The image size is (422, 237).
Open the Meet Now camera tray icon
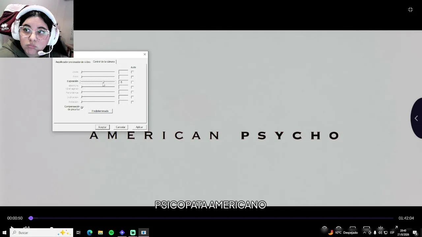370,233
